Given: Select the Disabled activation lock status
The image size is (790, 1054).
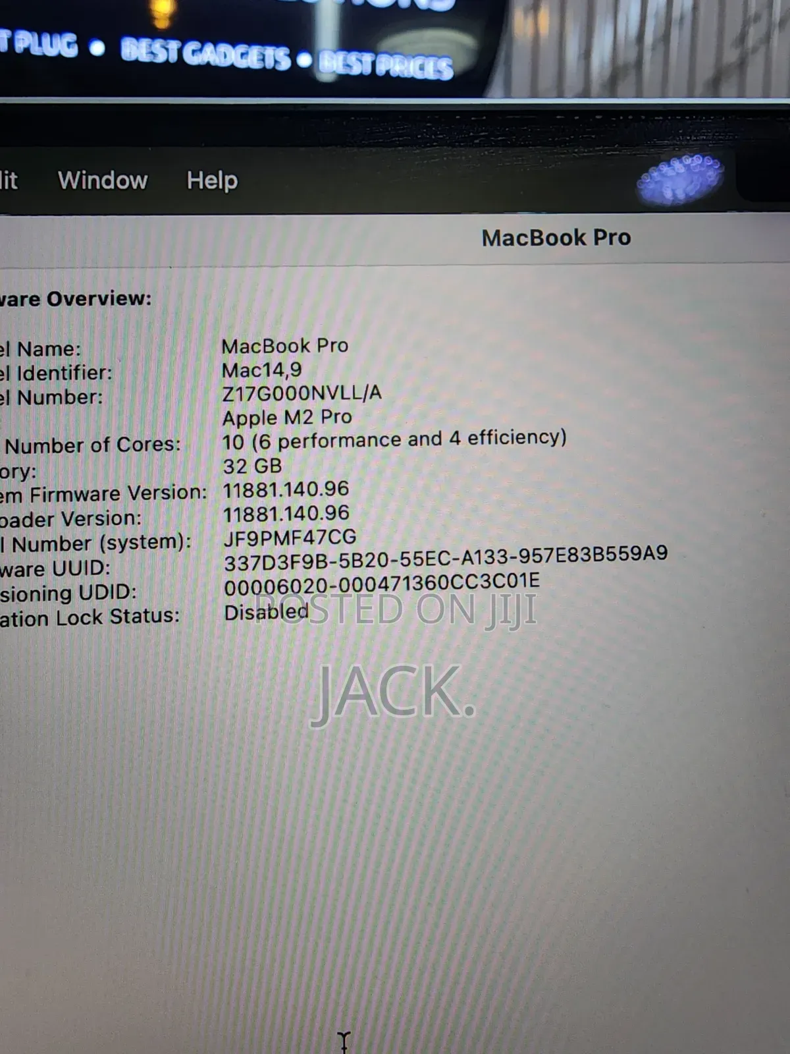Looking at the screenshot, I should pyautogui.click(x=267, y=612).
